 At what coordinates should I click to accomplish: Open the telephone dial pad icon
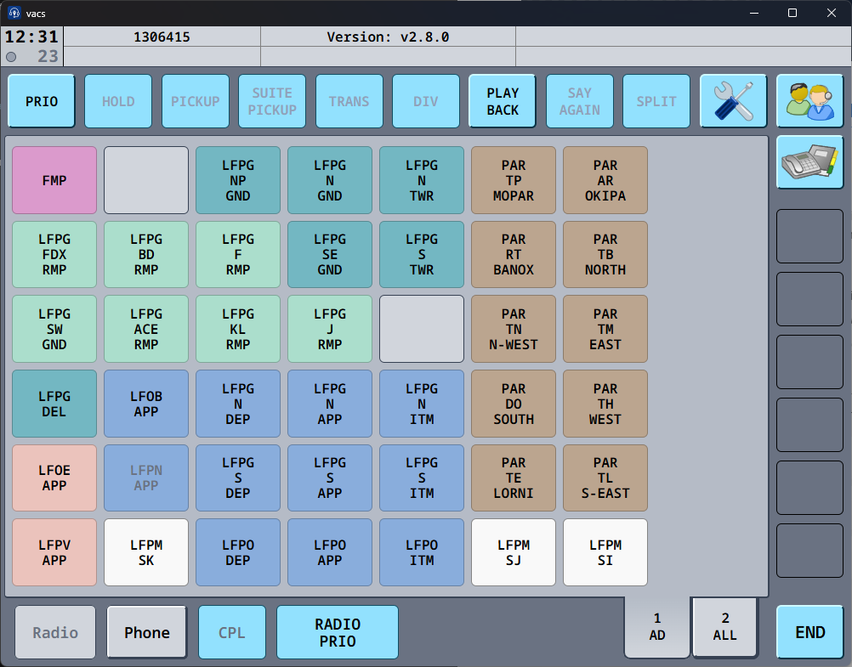pyautogui.click(x=809, y=162)
